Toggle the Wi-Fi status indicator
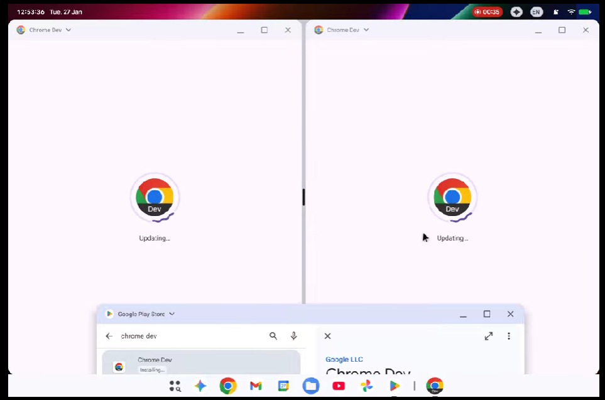This screenshot has height=400, width=605. click(x=571, y=11)
